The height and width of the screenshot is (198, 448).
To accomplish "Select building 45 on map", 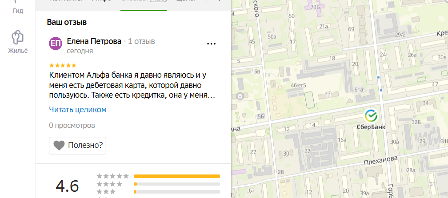I will [252, 42].
